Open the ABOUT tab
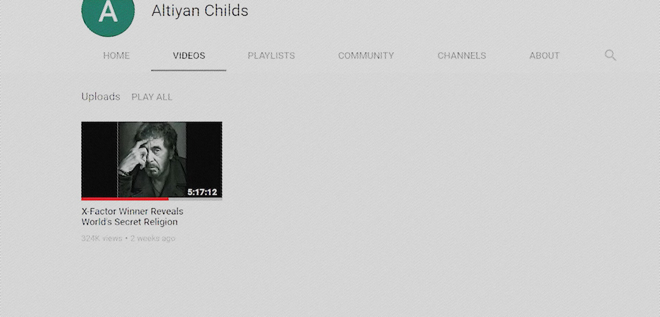The height and width of the screenshot is (317, 660). click(544, 56)
